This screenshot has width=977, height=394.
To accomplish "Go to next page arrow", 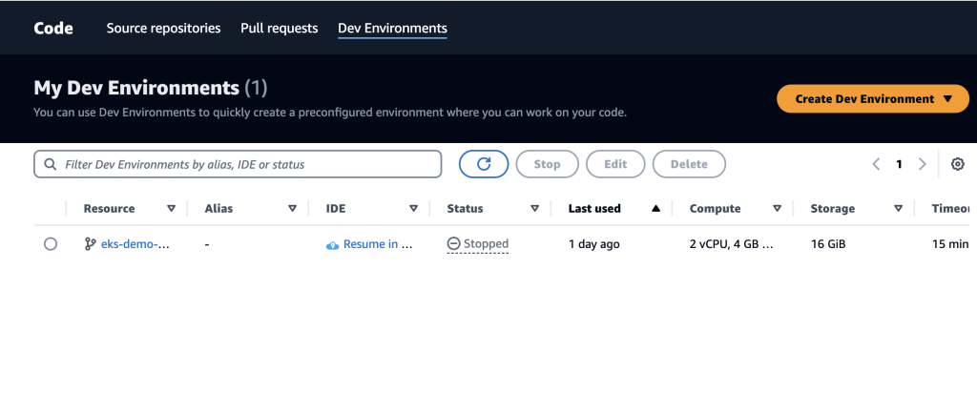I will click(x=923, y=164).
